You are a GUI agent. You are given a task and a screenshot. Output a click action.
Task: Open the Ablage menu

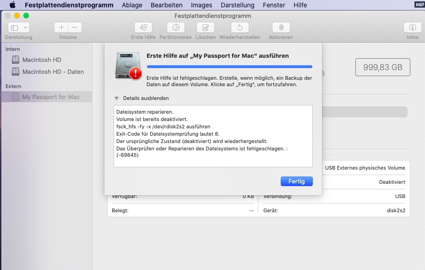pyautogui.click(x=132, y=5)
